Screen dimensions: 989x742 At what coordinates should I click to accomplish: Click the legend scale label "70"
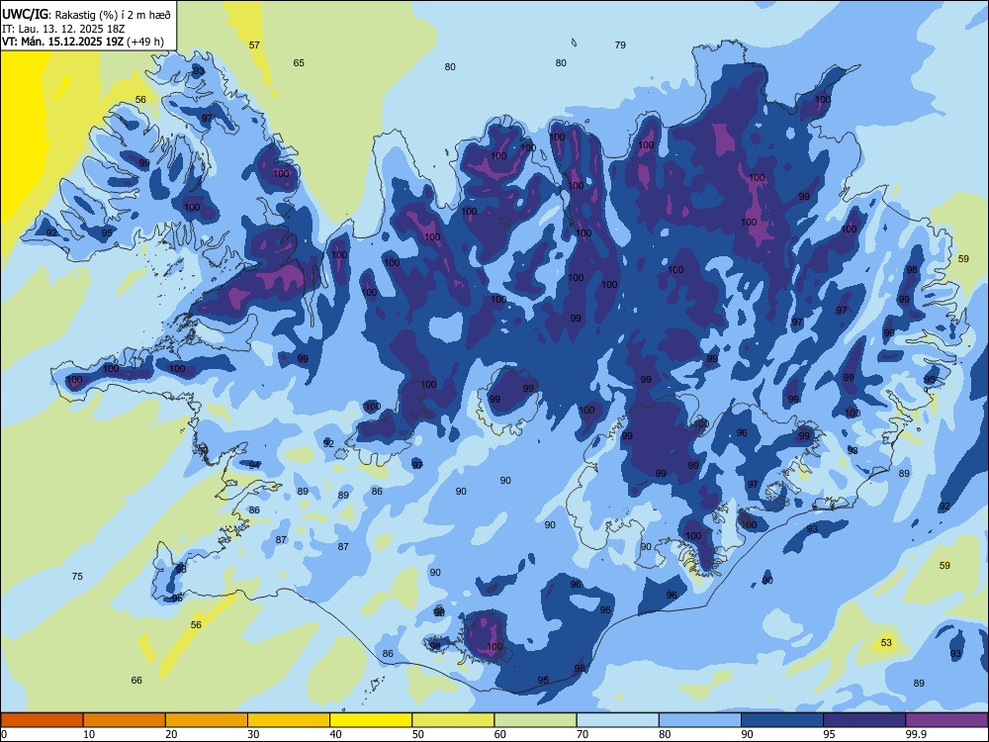coord(583,734)
